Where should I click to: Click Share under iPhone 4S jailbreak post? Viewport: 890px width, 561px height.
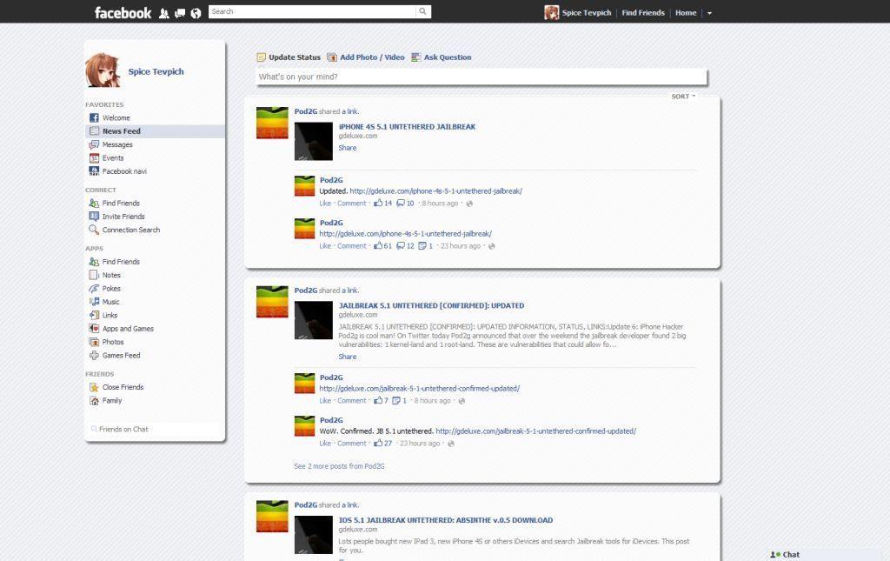pos(348,148)
